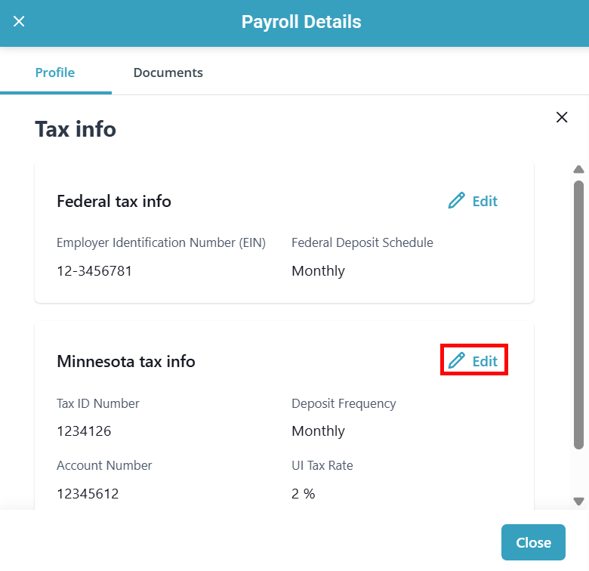Close Payroll Details using the header X icon
Viewport: 589px width, 571px height.
pos(20,22)
